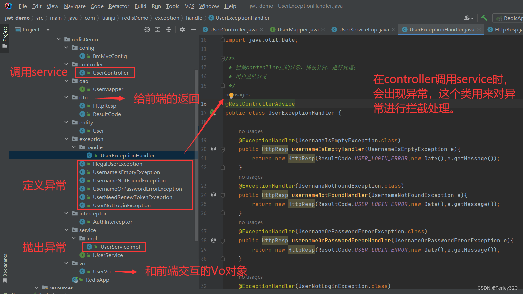Close the UserController.java tab
The width and height of the screenshot is (523, 294).
tap(261, 29)
